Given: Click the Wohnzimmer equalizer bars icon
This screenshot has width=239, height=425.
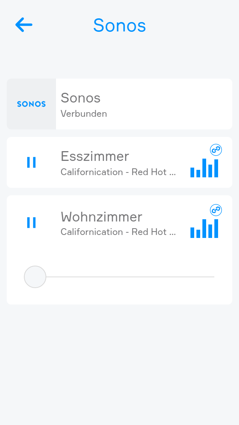Looking at the screenshot, I should pyautogui.click(x=204, y=229).
